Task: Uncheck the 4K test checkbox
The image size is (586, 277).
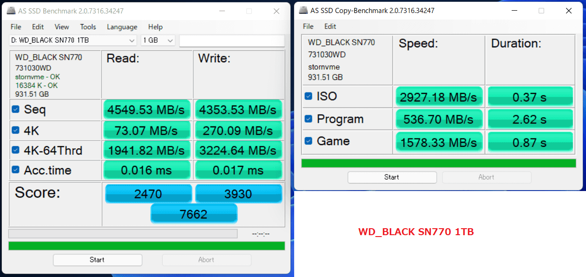Action: (15, 131)
